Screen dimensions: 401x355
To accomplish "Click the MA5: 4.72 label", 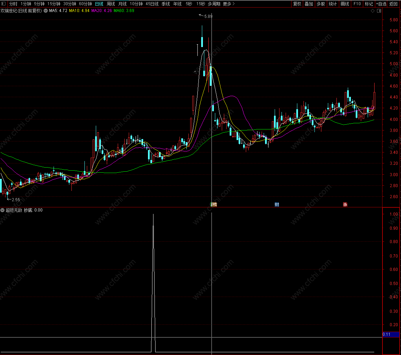I will point(58,11).
